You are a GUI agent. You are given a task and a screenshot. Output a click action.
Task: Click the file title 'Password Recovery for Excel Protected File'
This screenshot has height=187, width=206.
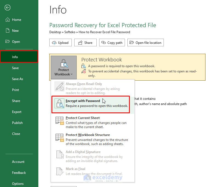103,25
